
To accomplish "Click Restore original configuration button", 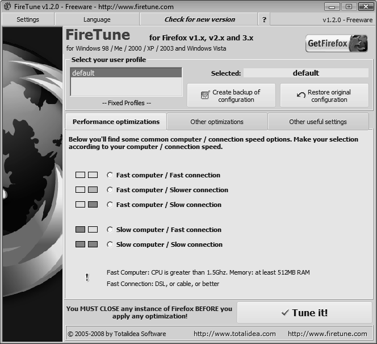I will pyautogui.click(x=324, y=96).
